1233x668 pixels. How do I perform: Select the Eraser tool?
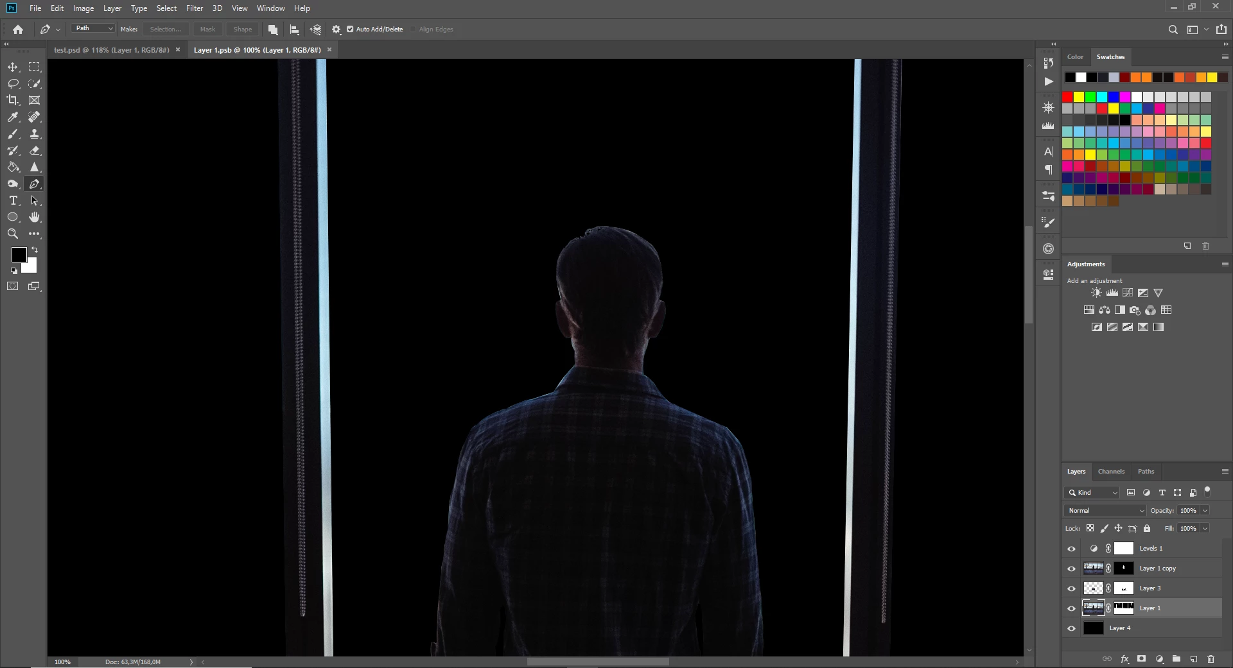pos(35,150)
